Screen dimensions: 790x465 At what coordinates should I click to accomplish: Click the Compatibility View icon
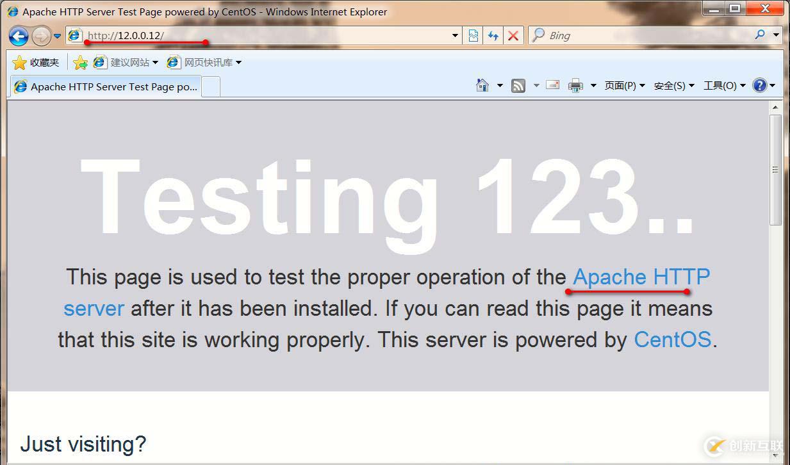point(473,36)
